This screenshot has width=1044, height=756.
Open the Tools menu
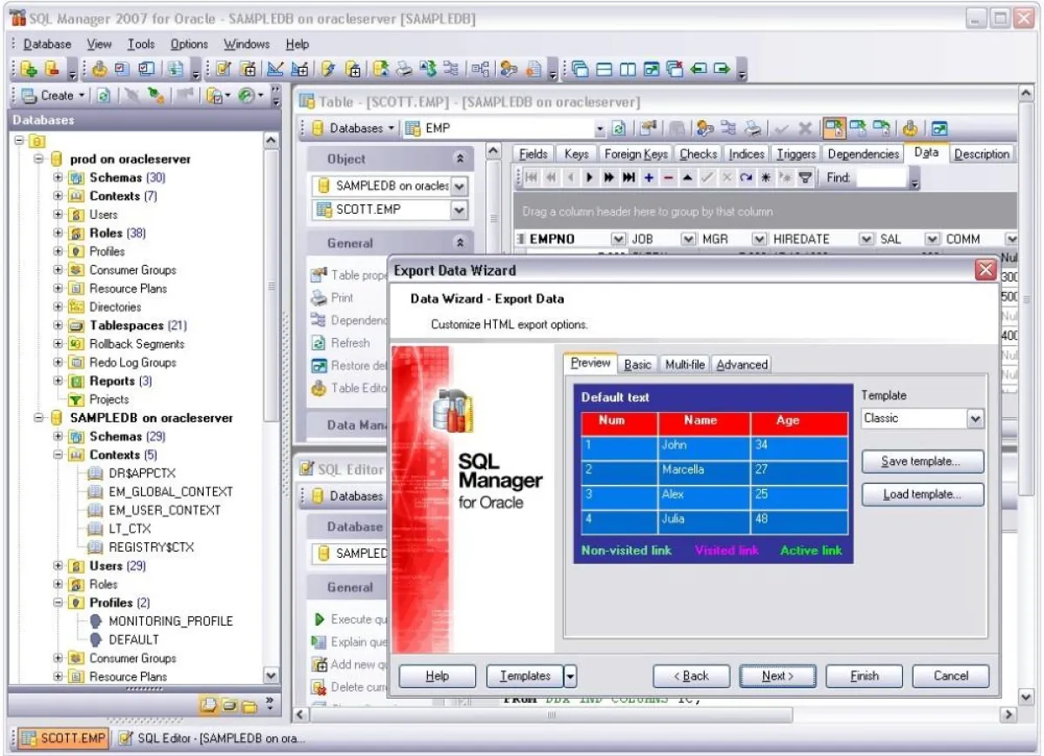click(142, 44)
